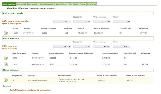Click capital Eccedenza field showing 0,00
The height and width of the screenshot is (94, 161).
click(82, 21)
